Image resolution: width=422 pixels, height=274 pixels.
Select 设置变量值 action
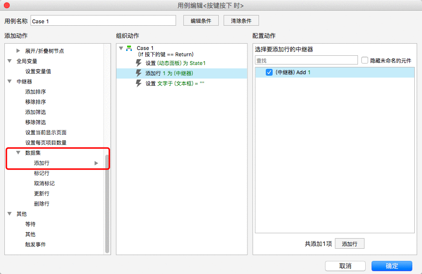[38, 71]
